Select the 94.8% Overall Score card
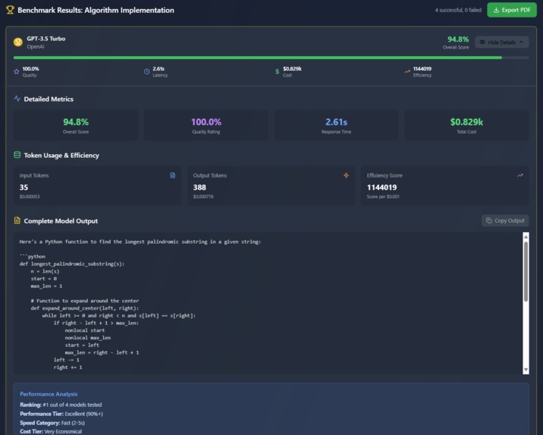 [x=76, y=125]
